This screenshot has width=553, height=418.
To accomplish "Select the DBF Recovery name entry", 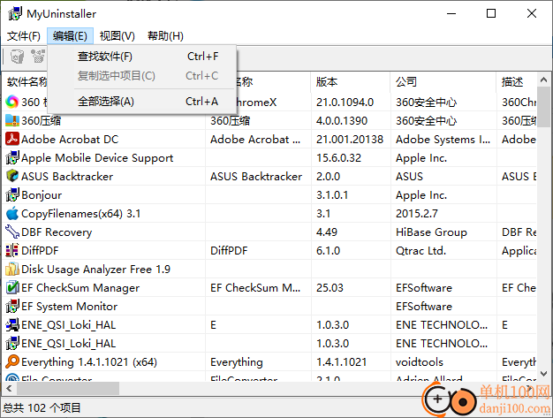I will (57, 232).
